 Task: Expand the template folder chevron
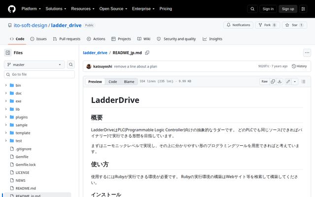click(x=6, y=133)
